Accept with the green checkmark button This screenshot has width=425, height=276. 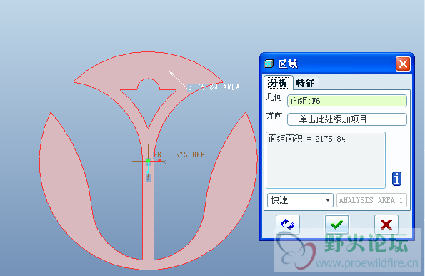[x=337, y=225]
